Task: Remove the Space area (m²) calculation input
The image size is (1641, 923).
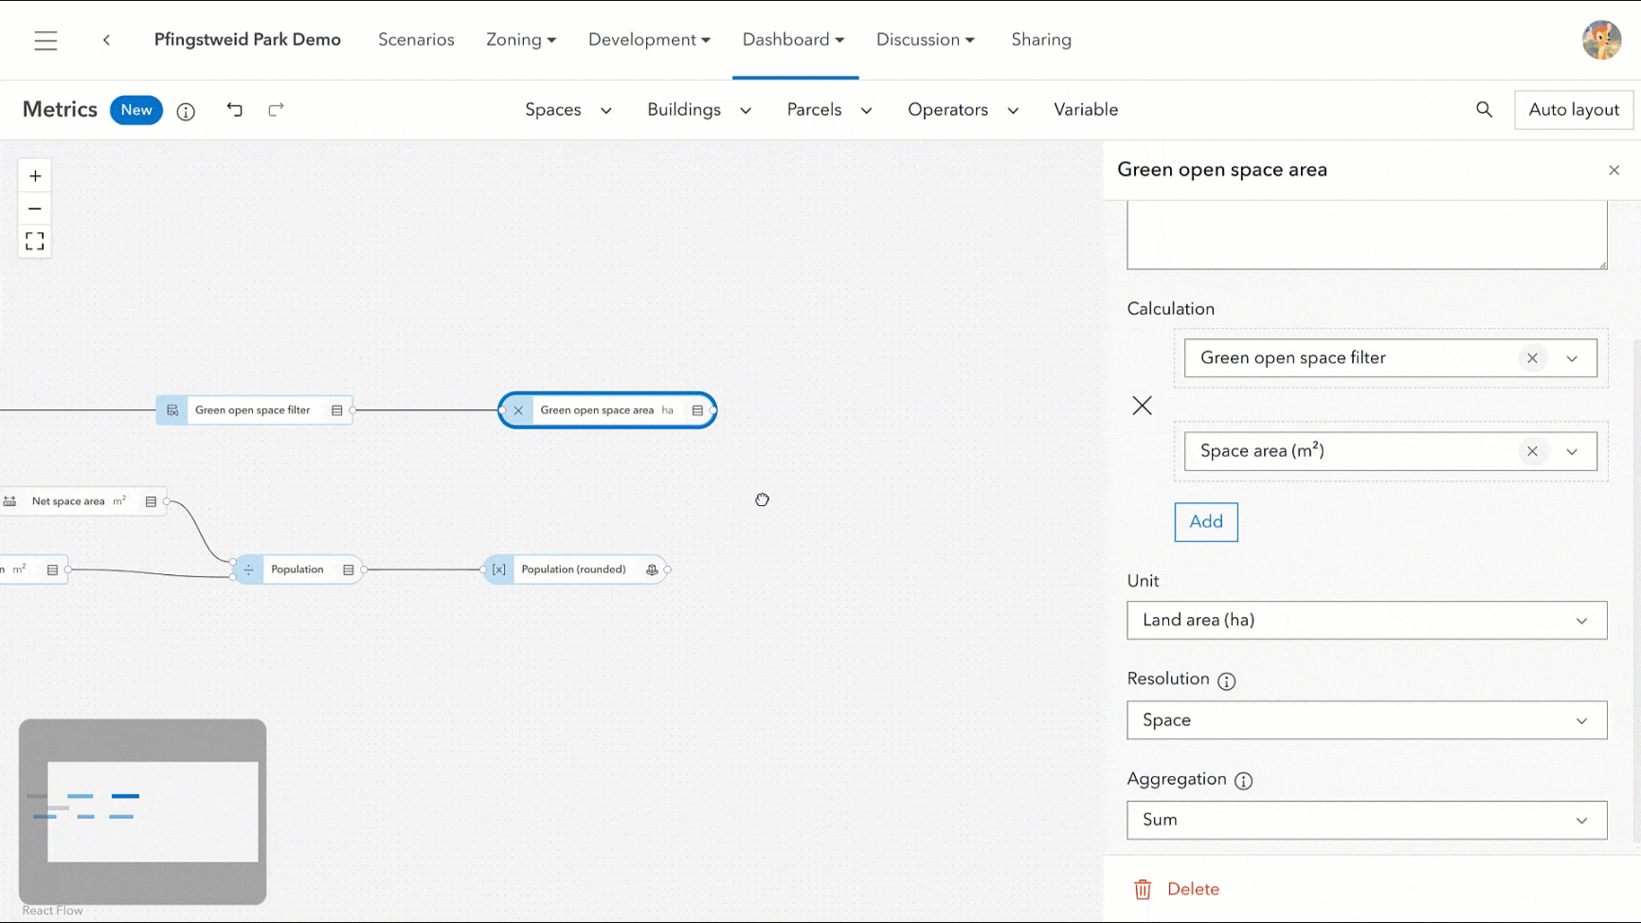Action: tap(1532, 451)
